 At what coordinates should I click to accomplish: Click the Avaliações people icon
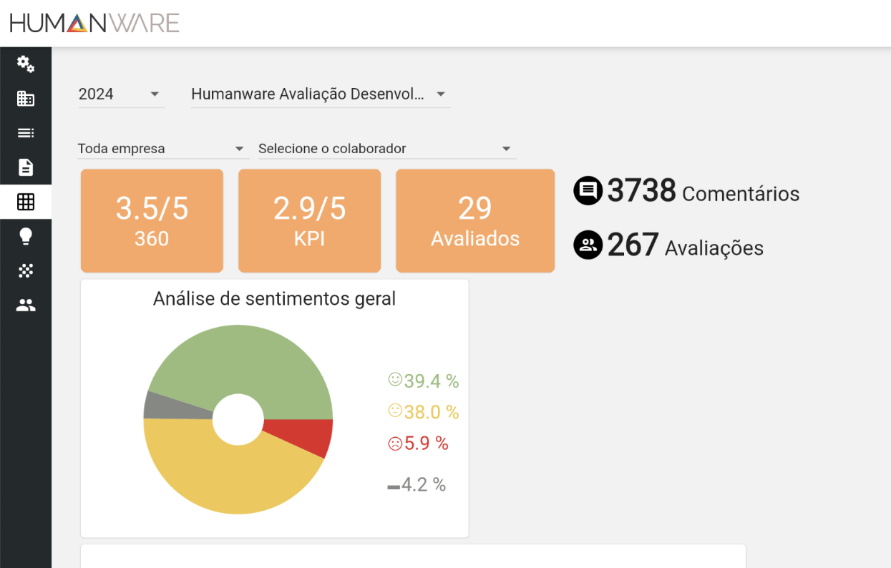click(588, 245)
